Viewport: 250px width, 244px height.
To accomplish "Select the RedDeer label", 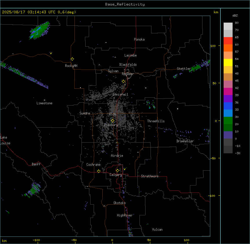I will click(x=128, y=74).
